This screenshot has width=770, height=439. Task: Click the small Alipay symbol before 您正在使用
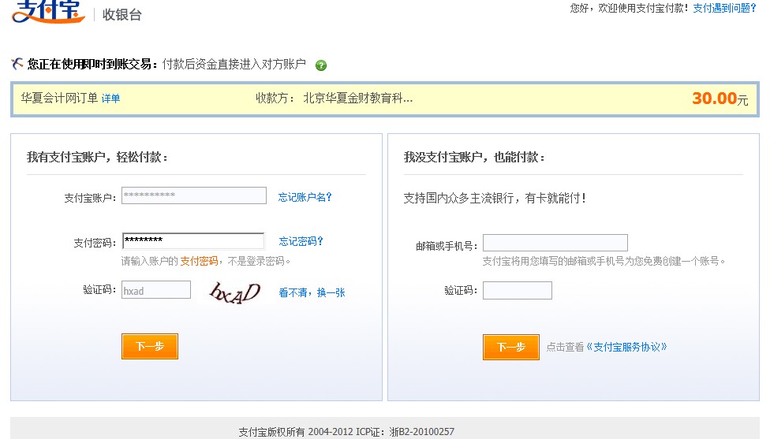pyautogui.click(x=17, y=64)
